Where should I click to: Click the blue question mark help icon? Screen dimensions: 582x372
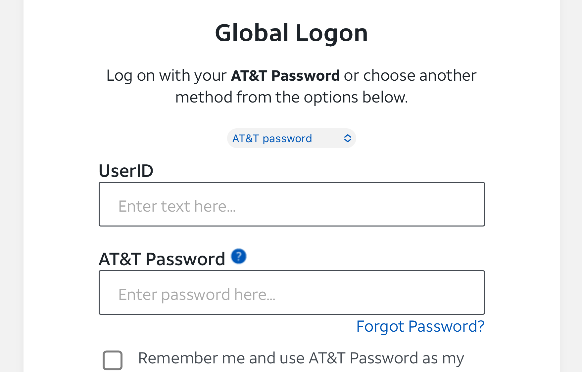click(x=238, y=256)
